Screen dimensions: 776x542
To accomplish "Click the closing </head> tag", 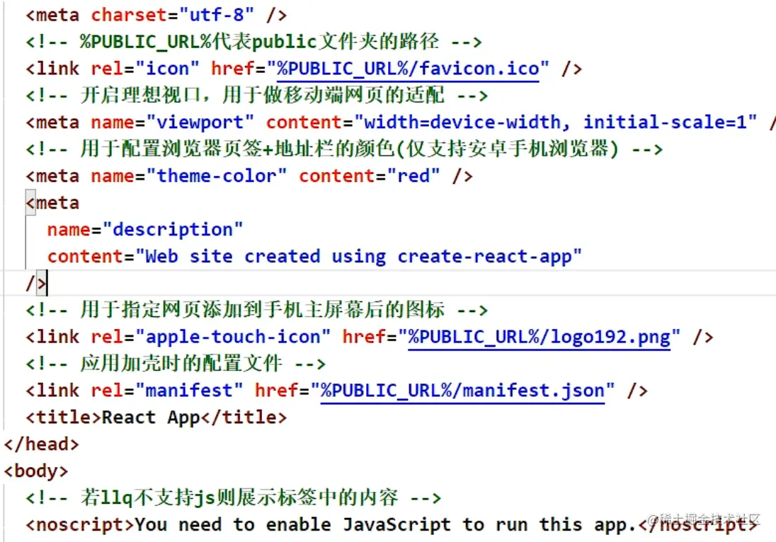I will [x=41, y=444].
